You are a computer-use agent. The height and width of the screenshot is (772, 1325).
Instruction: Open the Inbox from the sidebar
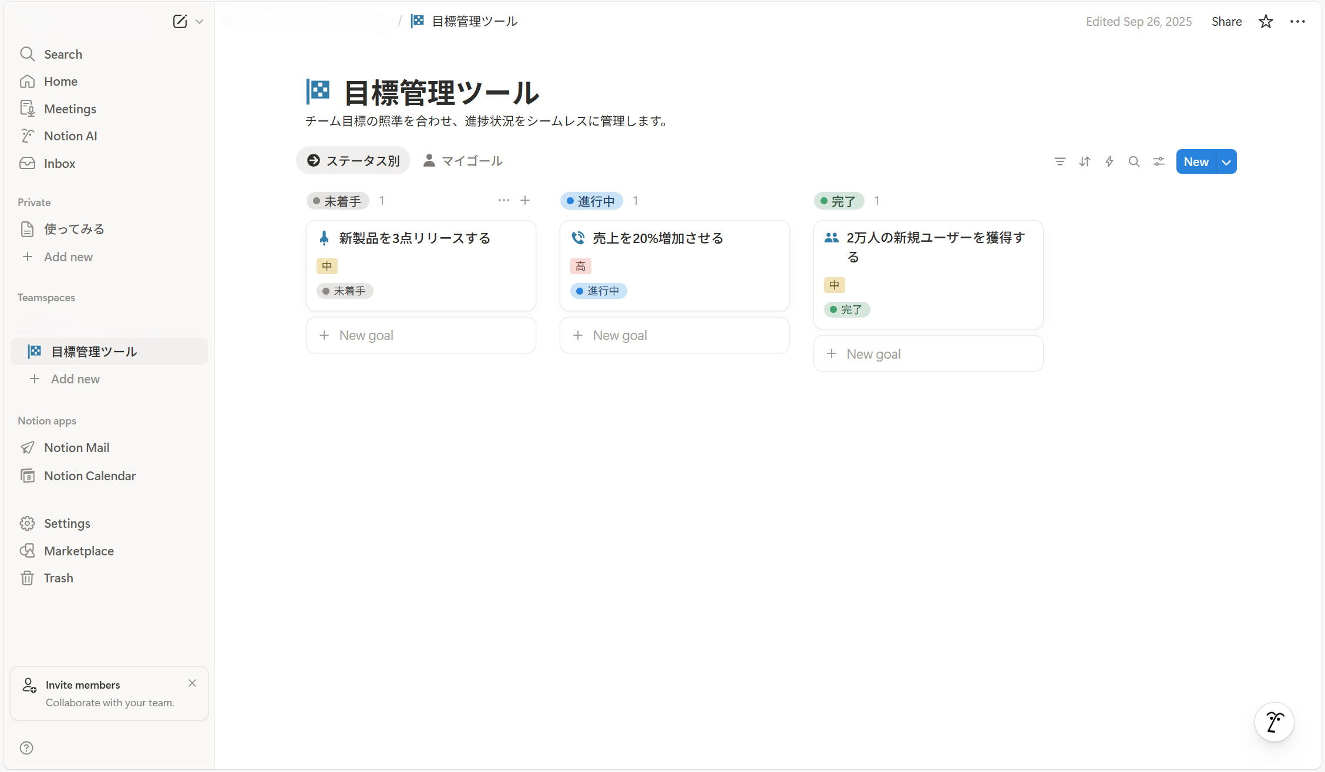click(59, 163)
